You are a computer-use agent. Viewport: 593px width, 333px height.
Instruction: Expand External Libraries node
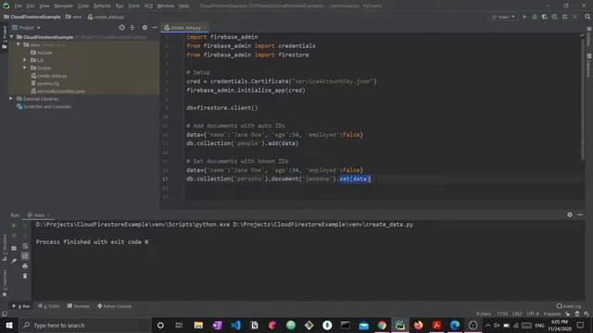coord(11,99)
